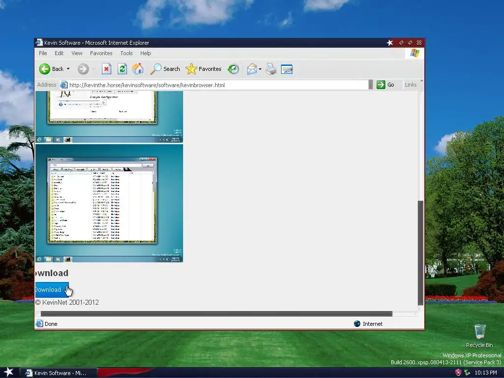Image resolution: width=504 pixels, height=378 pixels.
Task: Click the Forward arrow icon
Action: click(83, 69)
